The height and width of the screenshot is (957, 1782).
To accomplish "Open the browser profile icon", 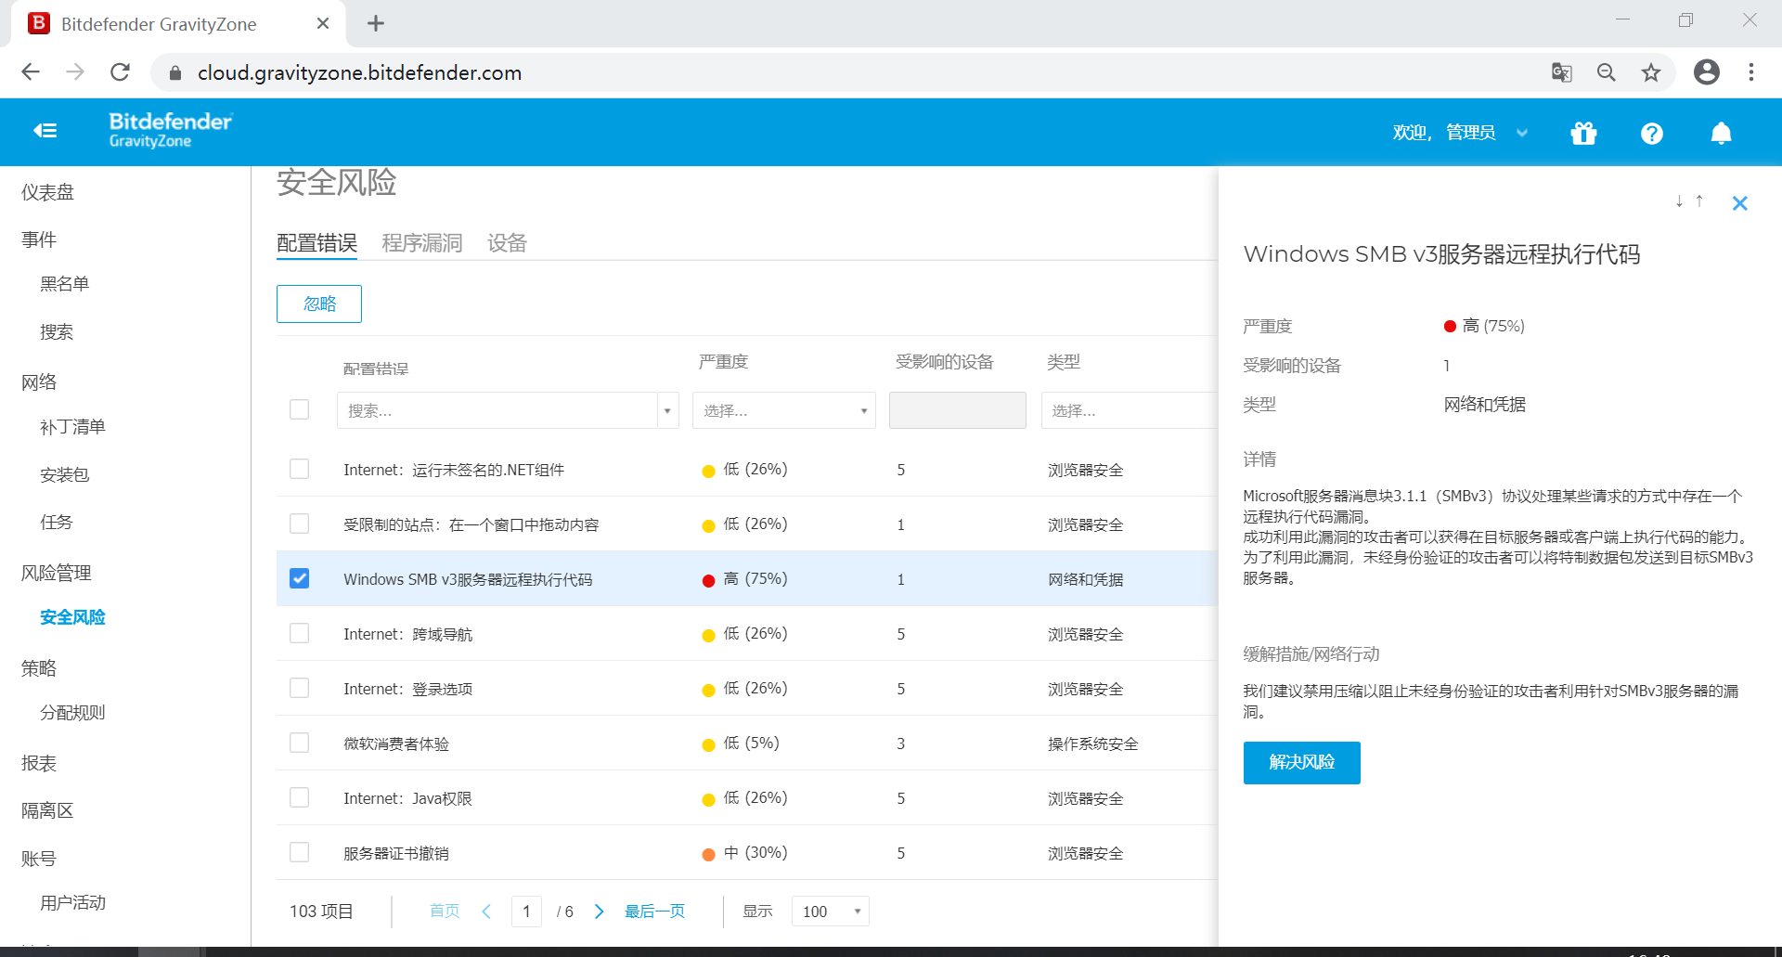I will coord(1706,72).
